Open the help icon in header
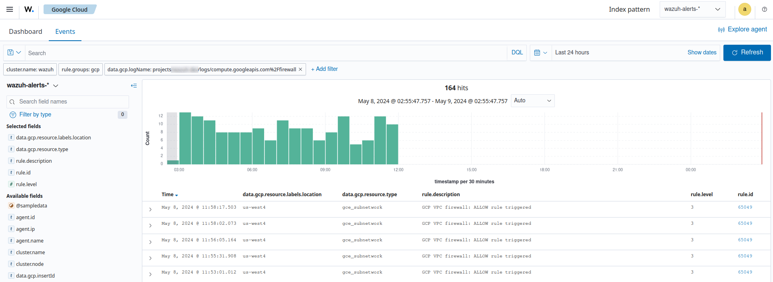This screenshot has width=773, height=282. point(764,9)
